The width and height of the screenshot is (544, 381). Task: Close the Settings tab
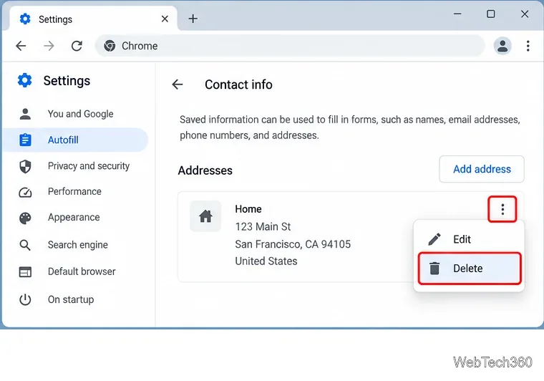click(x=165, y=19)
